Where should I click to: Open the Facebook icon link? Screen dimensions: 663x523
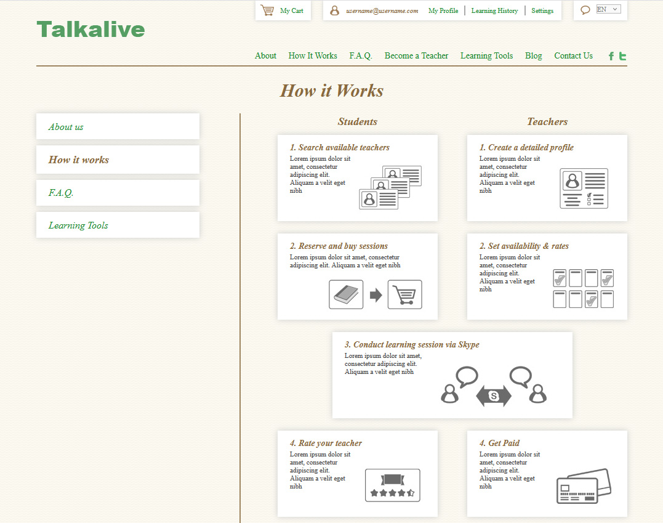pyautogui.click(x=611, y=56)
